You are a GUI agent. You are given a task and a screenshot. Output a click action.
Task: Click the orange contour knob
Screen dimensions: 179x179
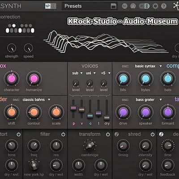(x=34, y=112)
